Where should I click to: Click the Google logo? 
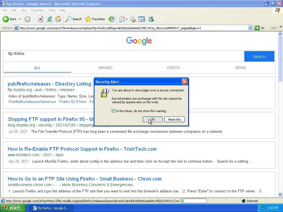click(139, 41)
